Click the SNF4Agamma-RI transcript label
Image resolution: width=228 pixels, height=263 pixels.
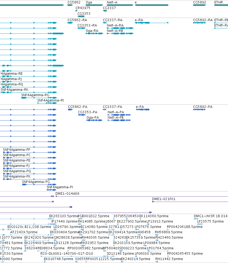point(50,100)
